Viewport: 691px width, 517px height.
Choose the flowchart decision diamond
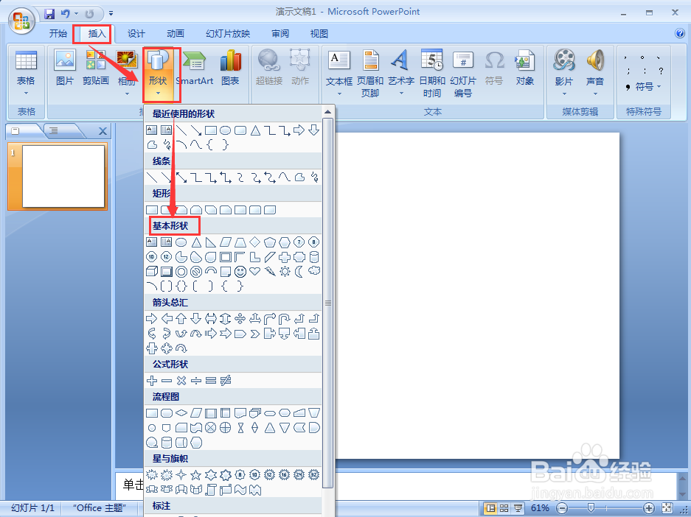(181, 413)
